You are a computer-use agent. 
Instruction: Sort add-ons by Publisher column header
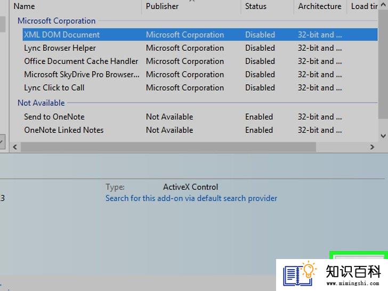pyautogui.click(x=191, y=6)
